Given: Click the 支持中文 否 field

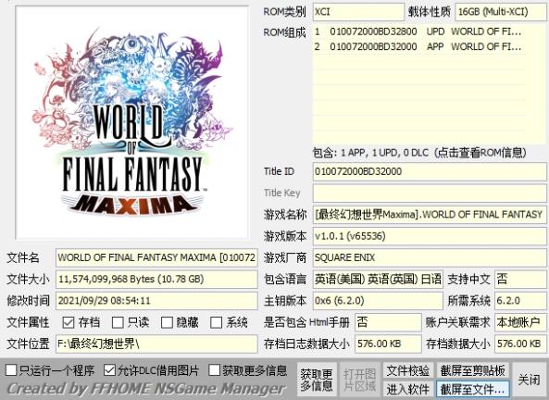Looking at the screenshot, I should [520, 279].
